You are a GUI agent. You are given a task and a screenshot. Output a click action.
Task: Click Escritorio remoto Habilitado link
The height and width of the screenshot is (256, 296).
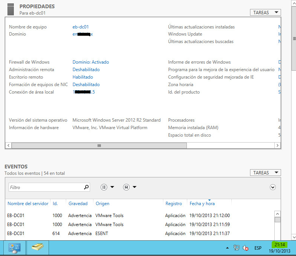[83, 77]
